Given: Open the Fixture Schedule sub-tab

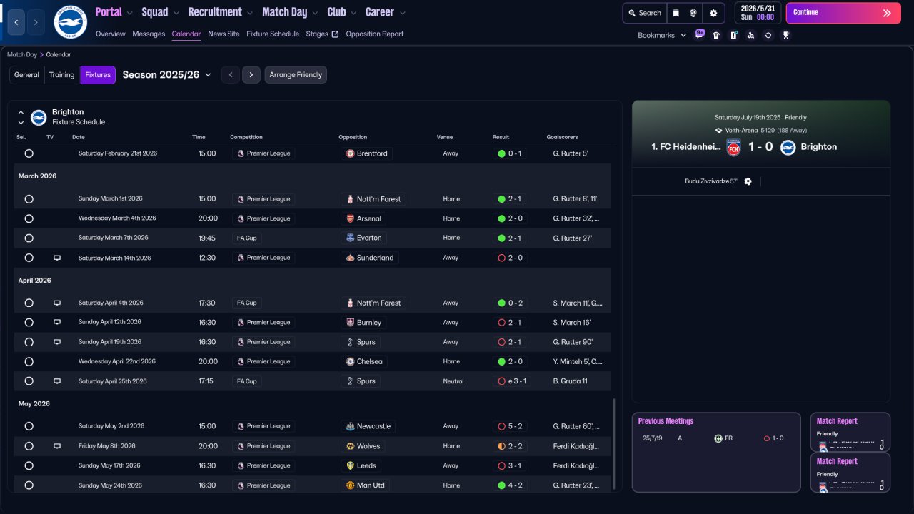Looking at the screenshot, I should click(x=273, y=34).
